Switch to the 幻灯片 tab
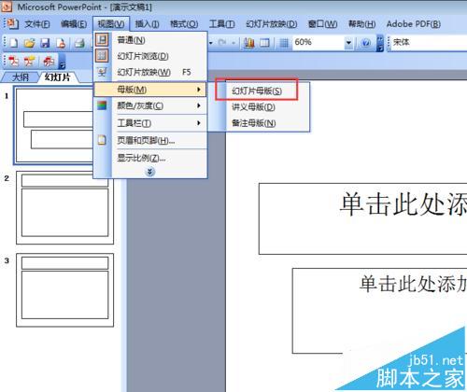The width and height of the screenshot is (467, 392). click(58, 77)
